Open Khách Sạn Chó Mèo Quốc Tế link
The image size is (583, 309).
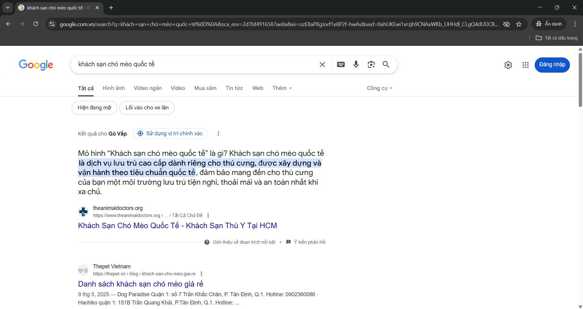[177, 225]
